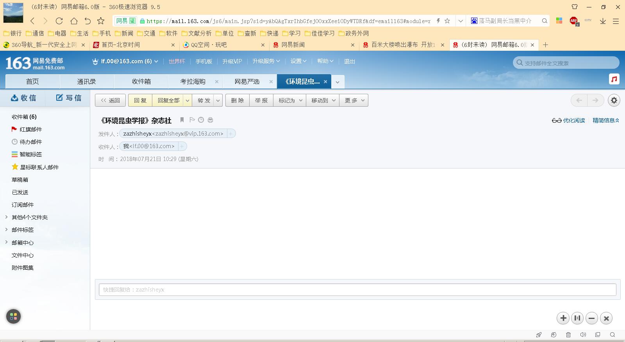Click the 删除 button
Viewport: 625px width, 342px height.
(x=237, y=100)
